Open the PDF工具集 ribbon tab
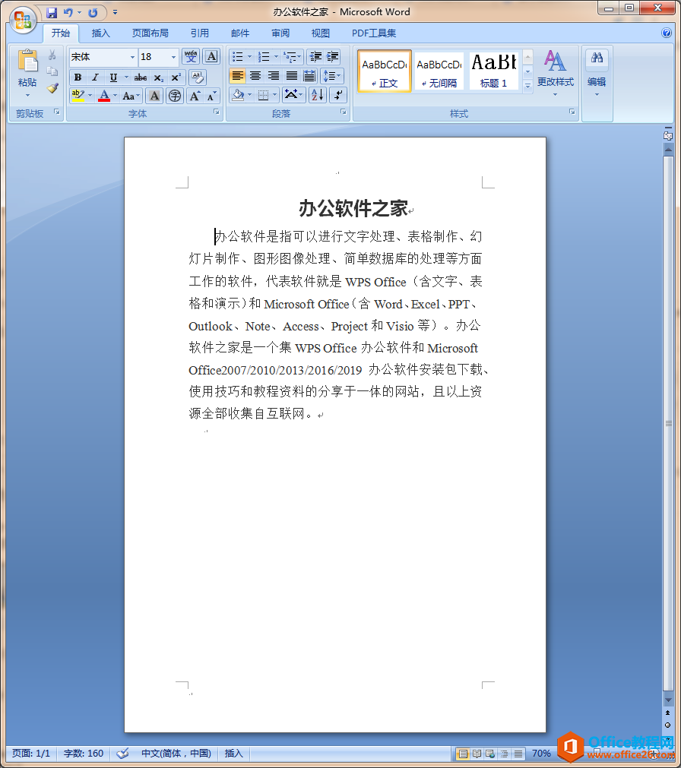681x768 pixels. [x=374, y=33]
